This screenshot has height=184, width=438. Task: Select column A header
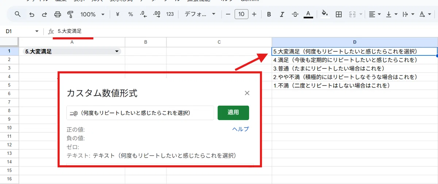pos(72,42)
